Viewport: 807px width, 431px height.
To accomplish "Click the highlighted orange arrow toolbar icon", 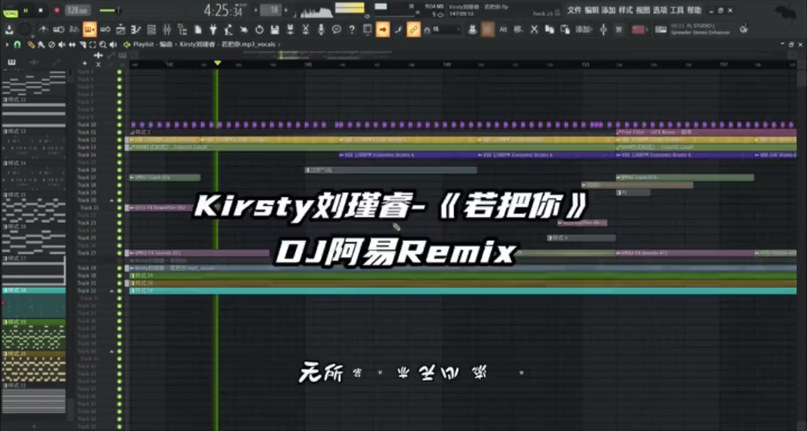I will [383, 29].
